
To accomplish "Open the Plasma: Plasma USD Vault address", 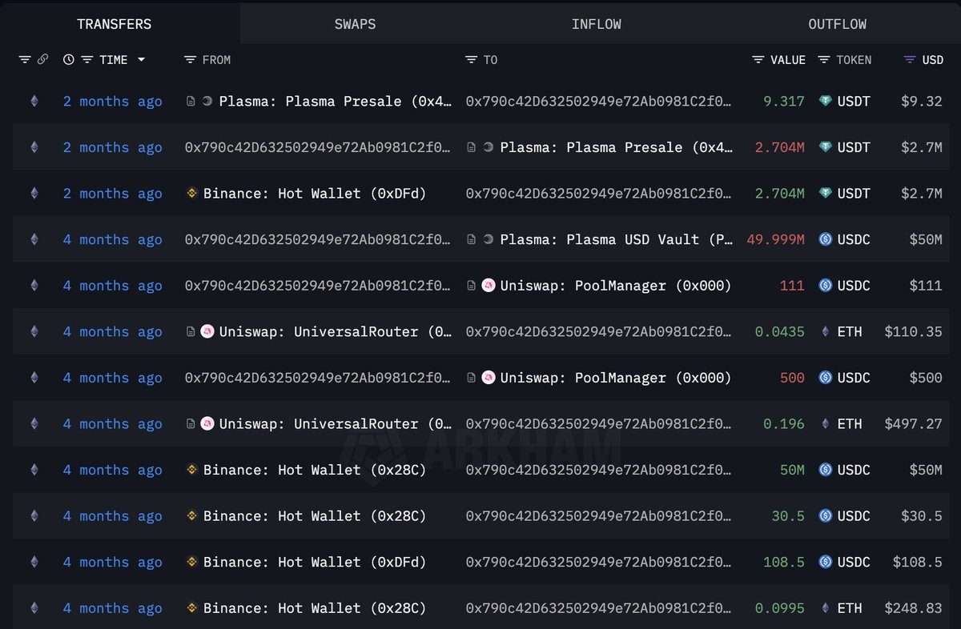I will coord(616,240).
